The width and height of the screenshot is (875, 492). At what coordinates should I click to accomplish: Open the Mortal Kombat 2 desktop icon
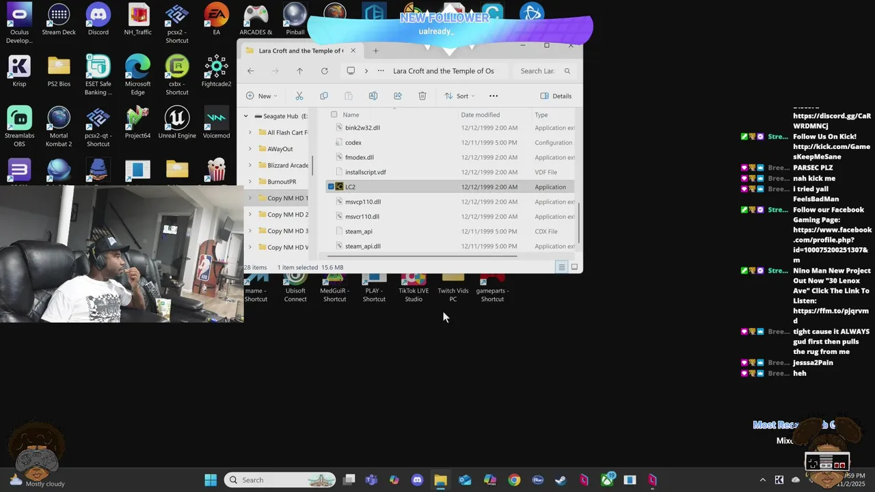click(59, 126)
